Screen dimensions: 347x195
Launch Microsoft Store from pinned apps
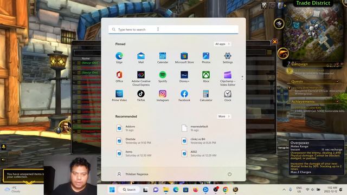(x=184, y=58)
